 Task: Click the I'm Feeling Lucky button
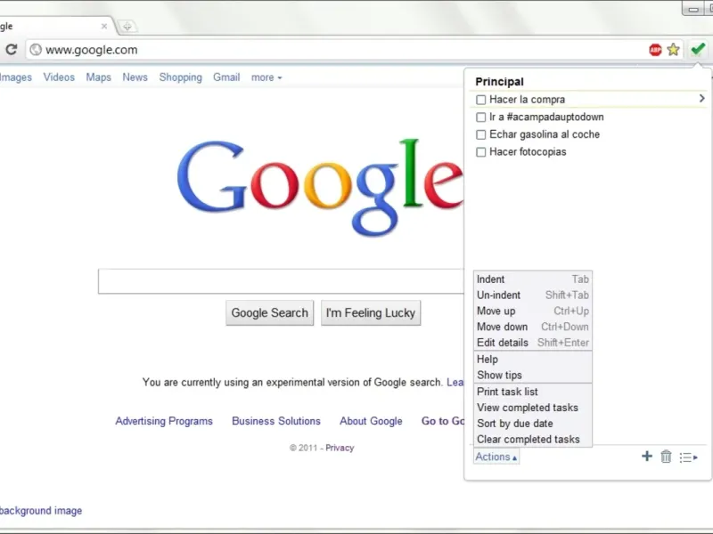coord(371,313)
